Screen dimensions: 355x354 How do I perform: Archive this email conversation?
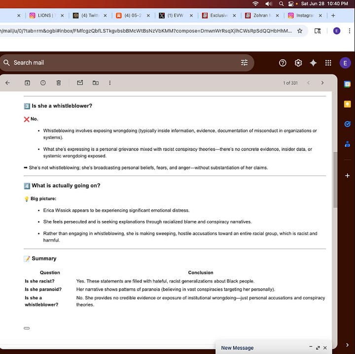(27, 83)
